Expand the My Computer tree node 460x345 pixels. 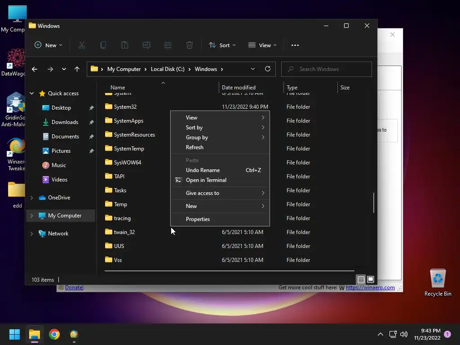[32, 216]
